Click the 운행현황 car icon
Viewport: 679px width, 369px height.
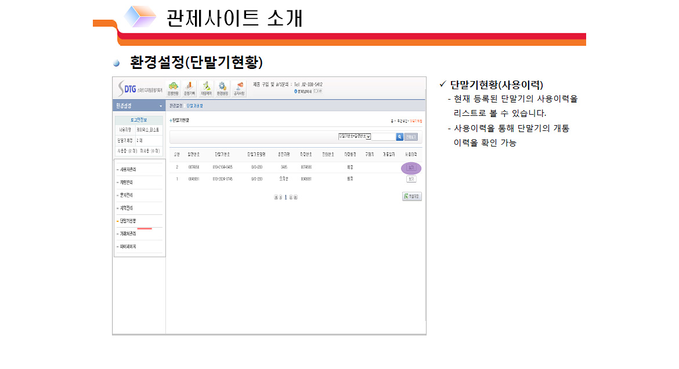click(x=172, y=88)
